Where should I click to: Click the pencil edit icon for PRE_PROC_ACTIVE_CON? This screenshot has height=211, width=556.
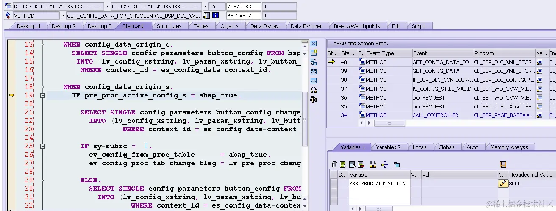tap(503, 183)
